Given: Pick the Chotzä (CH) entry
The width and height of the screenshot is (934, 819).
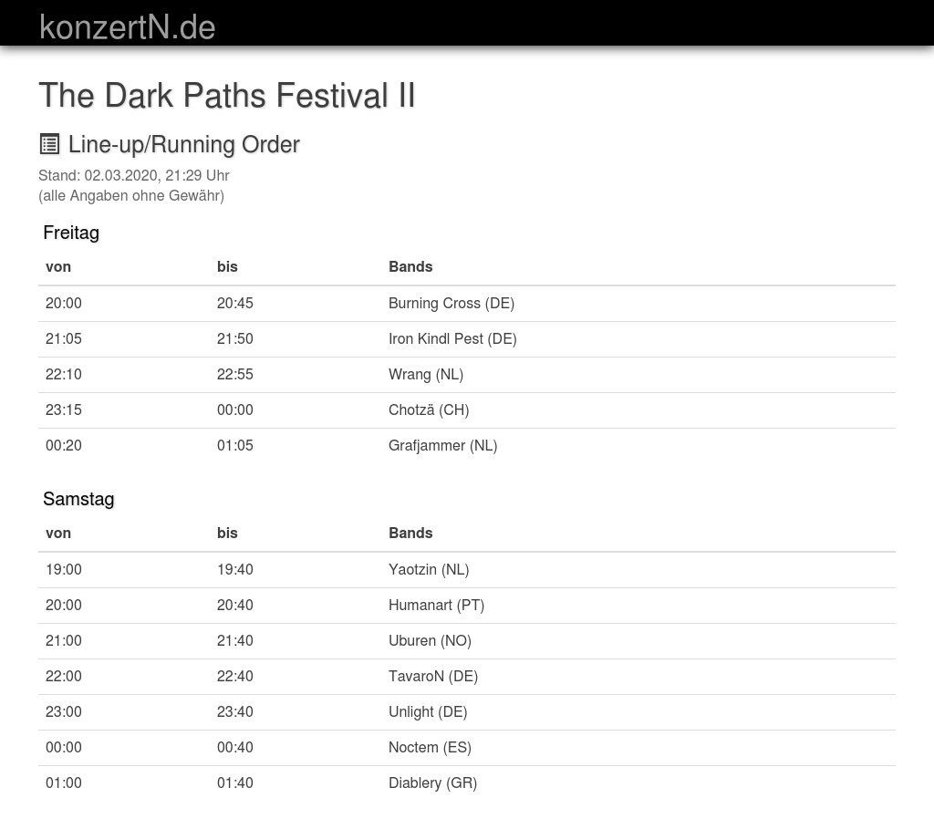Looking at the screenshot, I should [428, 410].
